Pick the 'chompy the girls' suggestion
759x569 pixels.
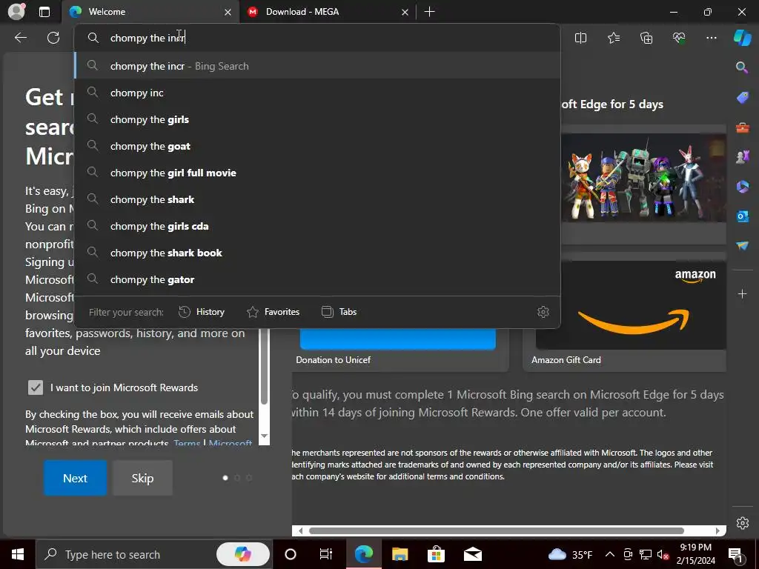[x=317, y=119]
